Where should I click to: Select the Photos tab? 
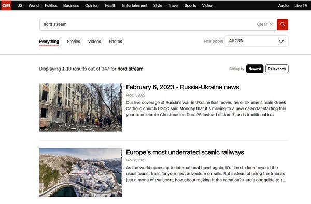tap(116, 42)
